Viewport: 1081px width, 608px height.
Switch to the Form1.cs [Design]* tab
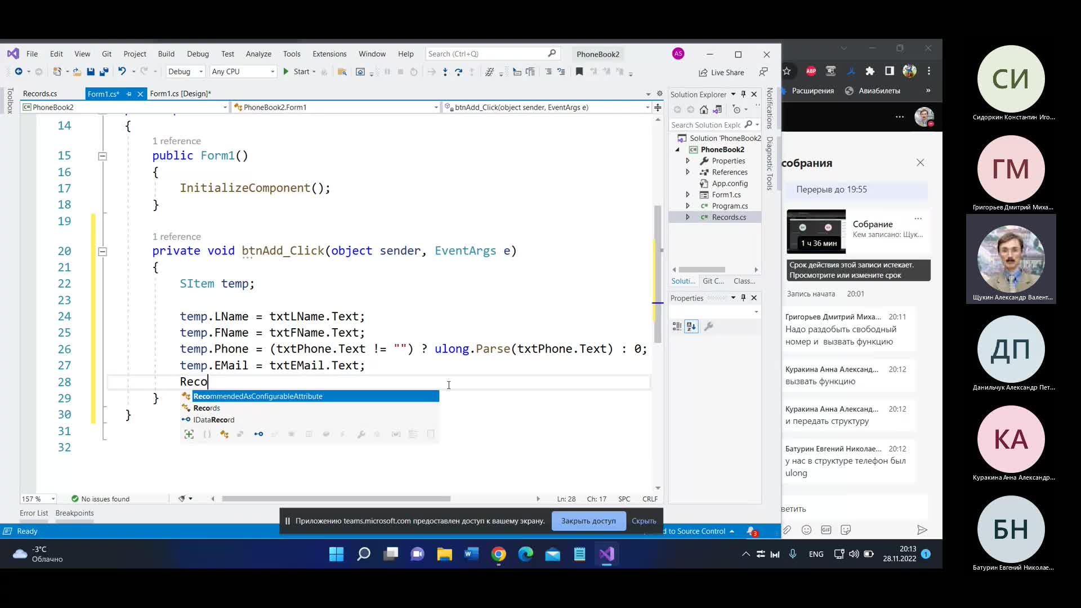pos(180,93)
